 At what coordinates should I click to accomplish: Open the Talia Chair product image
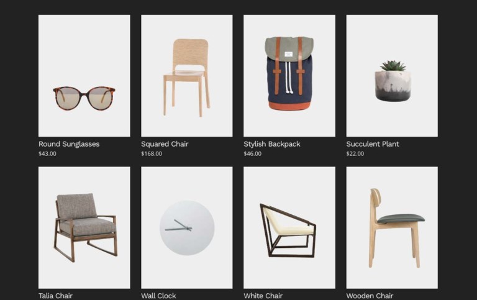pos(84,227)
